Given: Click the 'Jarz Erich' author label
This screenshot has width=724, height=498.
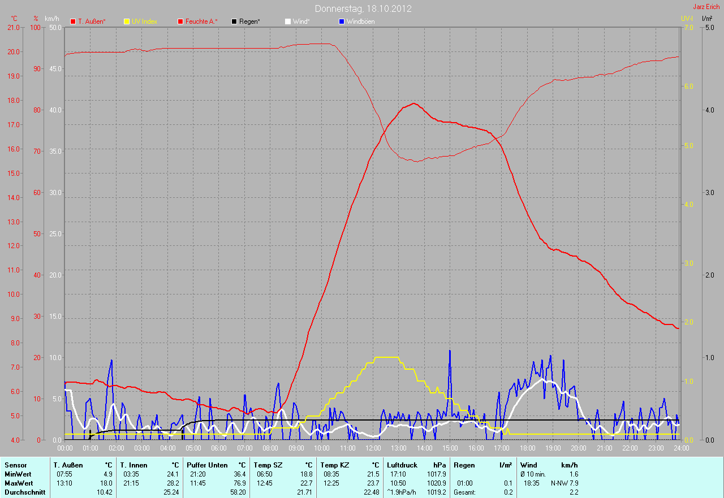Looking at the screenshot, I should [x=706, y=7].
